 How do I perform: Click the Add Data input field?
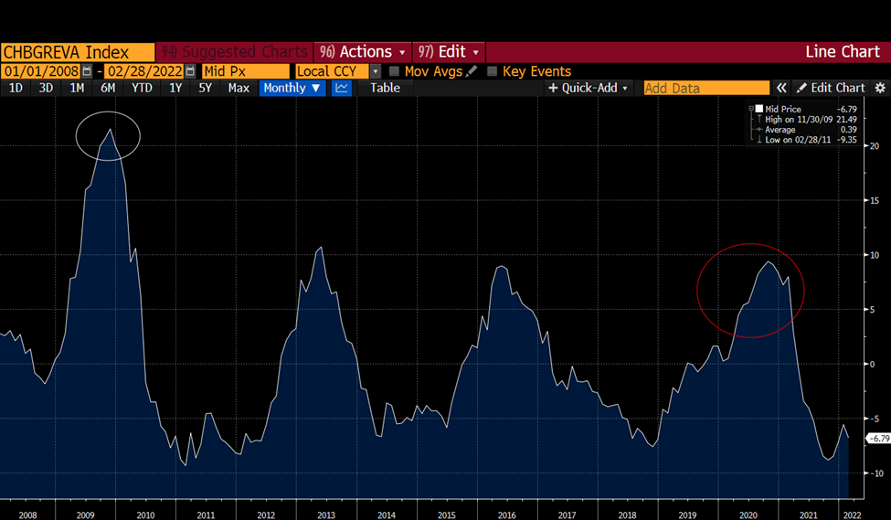point(706,88)
